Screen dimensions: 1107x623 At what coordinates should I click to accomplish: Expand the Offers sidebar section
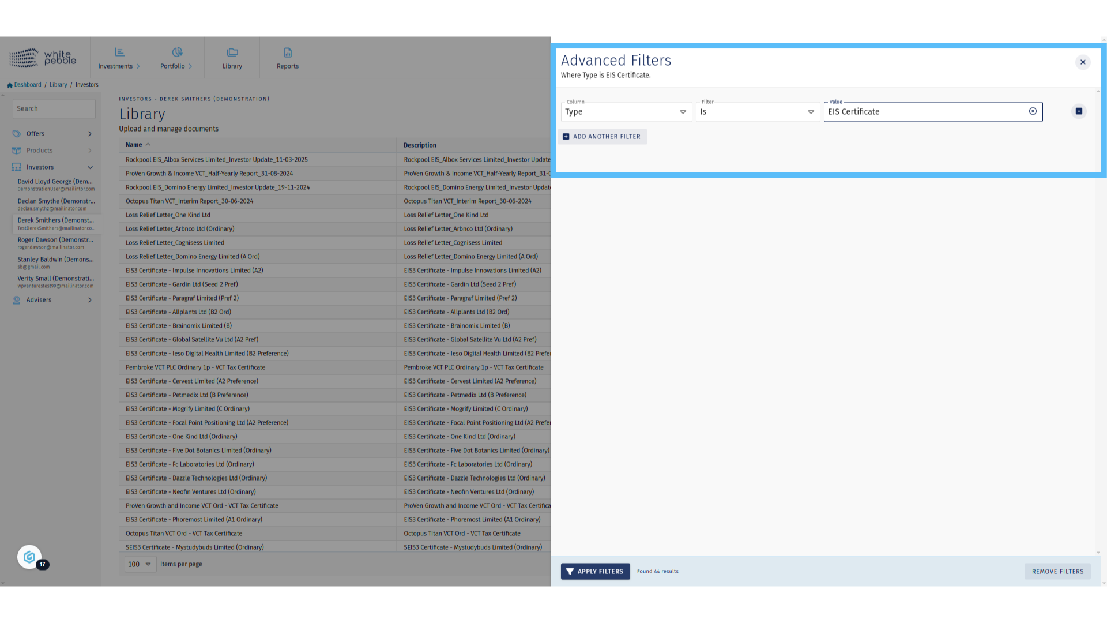point(90,134)
